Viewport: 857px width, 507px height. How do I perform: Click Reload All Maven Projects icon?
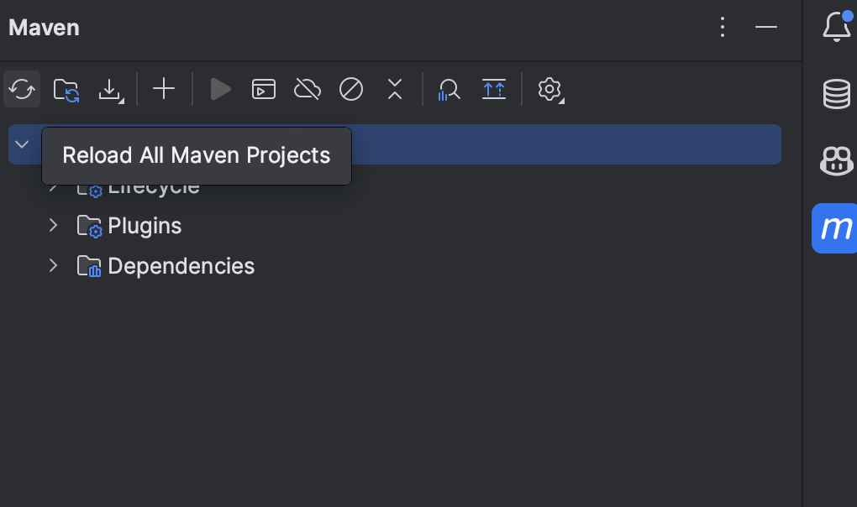click(x=22, y=89)
